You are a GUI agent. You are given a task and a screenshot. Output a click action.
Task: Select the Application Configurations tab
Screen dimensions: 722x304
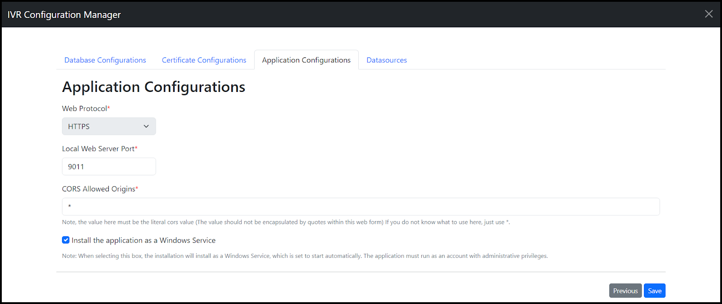(x=306, y=60)
